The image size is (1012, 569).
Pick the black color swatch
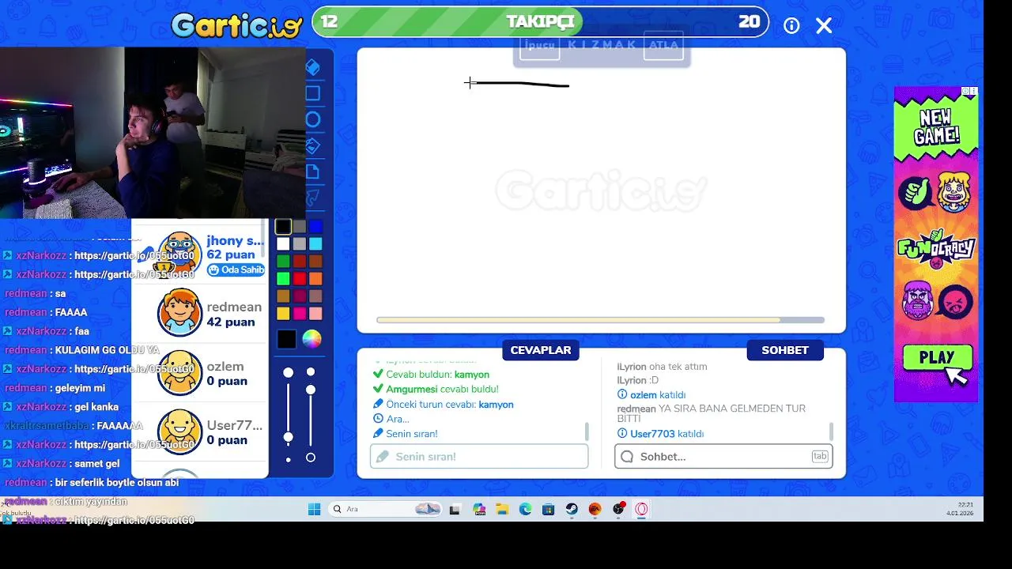pyautogui.click(x=283, y=227)
